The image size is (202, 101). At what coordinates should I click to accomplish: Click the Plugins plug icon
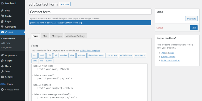pos(2,61)
